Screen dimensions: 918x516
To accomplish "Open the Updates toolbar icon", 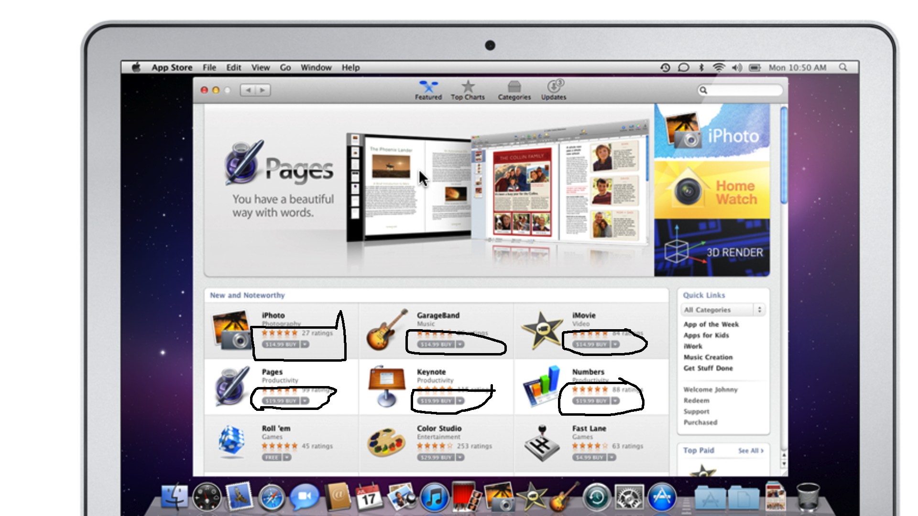I will point(554,87).
